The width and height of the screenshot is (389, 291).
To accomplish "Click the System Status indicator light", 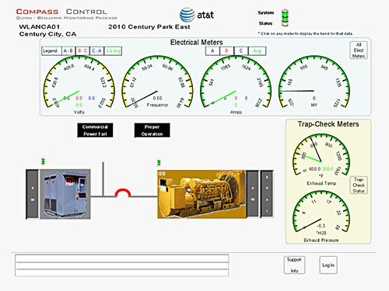I will click(x=285, y=18).
